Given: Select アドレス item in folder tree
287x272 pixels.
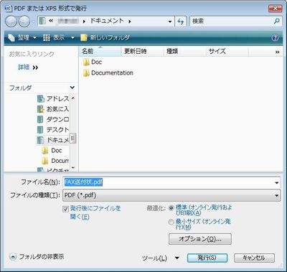Looking at the screenshot, I should click(53, 98).
